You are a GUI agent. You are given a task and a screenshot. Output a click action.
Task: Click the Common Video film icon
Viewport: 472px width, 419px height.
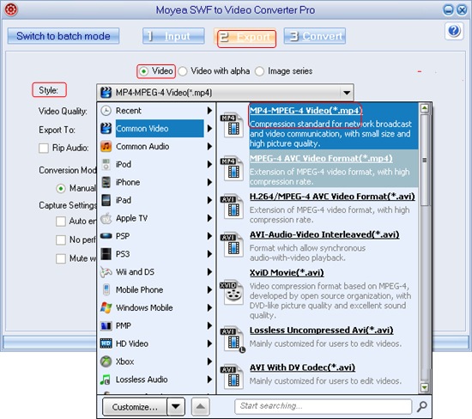[106, 128]
